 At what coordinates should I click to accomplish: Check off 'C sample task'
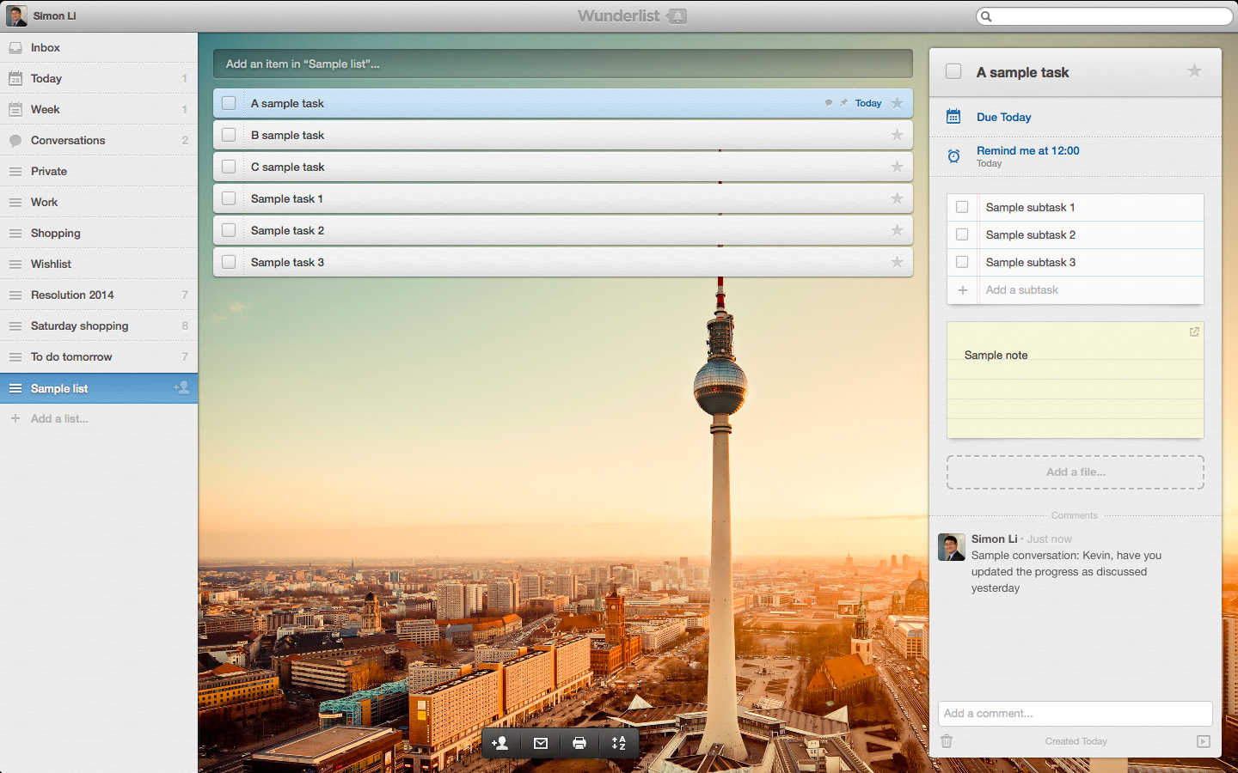point(229,167)
